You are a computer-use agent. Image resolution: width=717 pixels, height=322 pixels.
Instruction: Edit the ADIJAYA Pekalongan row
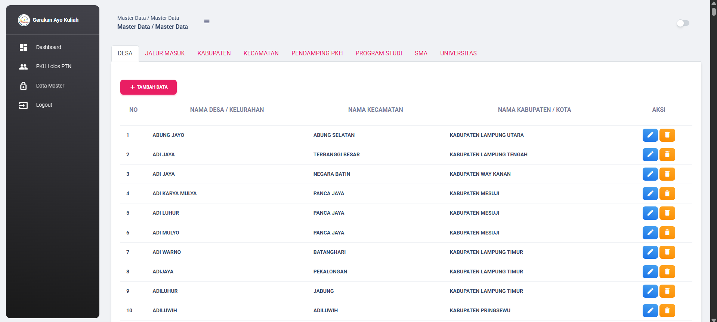650,272
